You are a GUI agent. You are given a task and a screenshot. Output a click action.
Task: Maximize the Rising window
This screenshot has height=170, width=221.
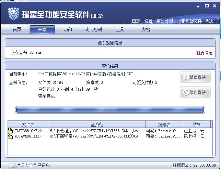207,6
